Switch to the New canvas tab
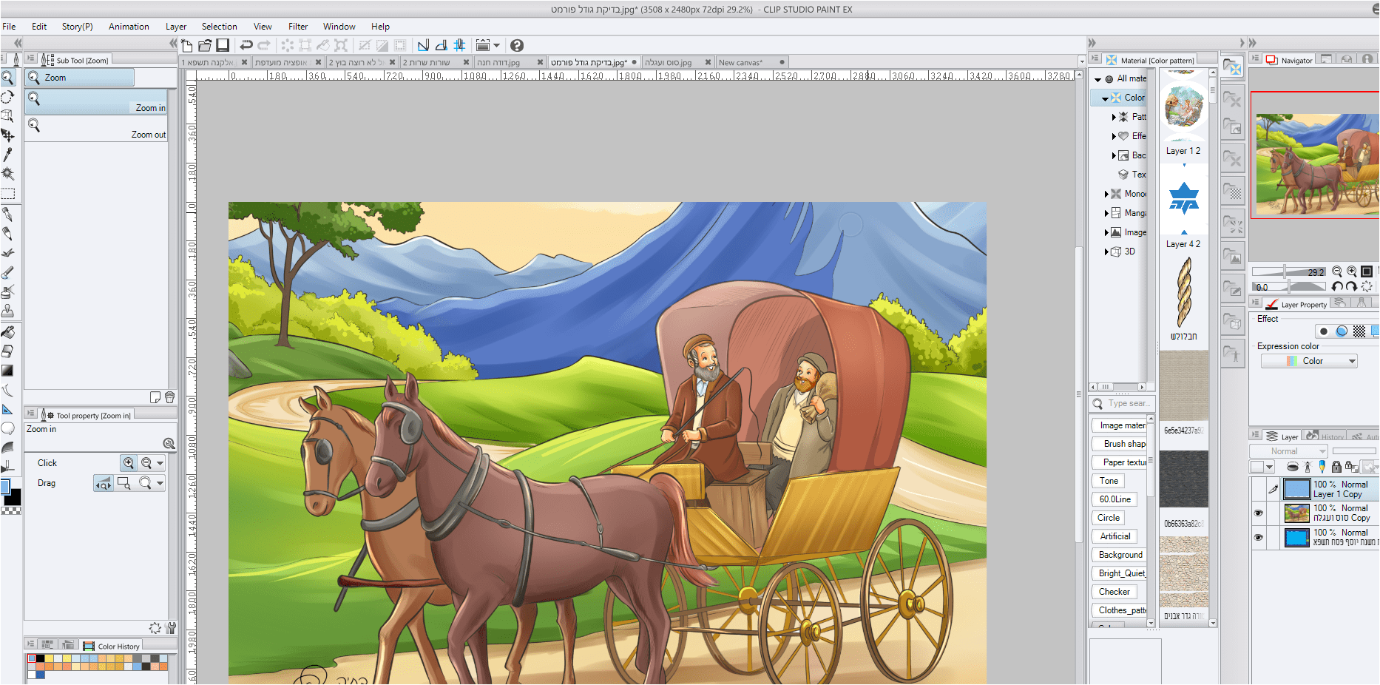Viewport: 1380px width, 685px height. (740, 62)
